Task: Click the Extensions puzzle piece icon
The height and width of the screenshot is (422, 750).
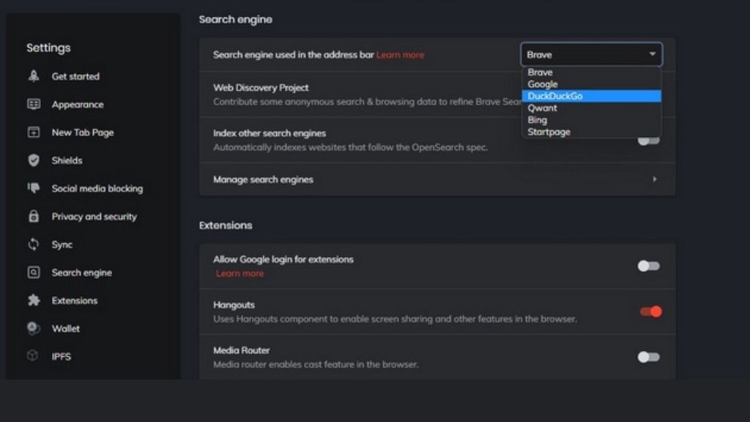Action: (x=34, y=300)
